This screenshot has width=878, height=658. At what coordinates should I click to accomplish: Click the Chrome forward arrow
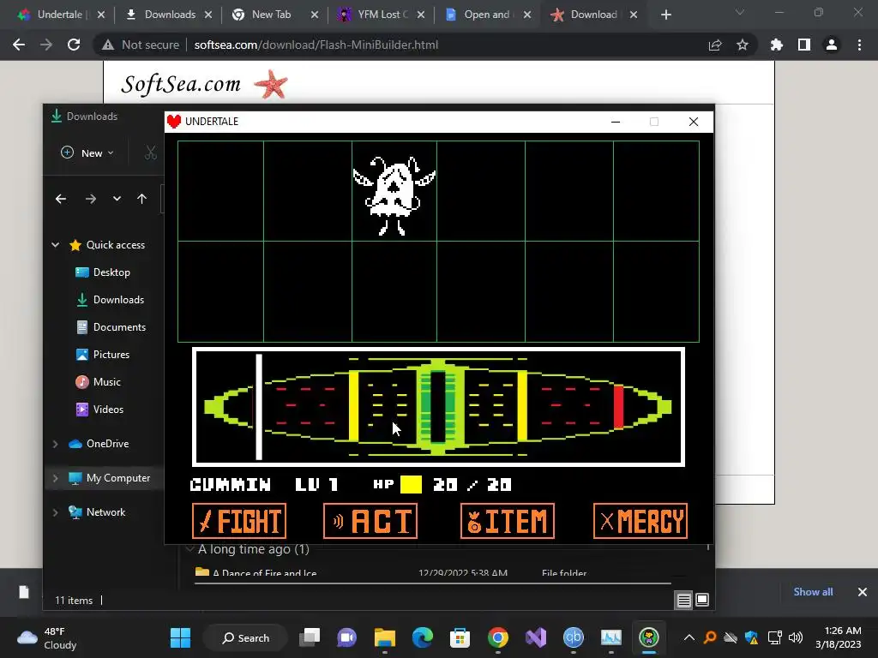coord(46,45)
